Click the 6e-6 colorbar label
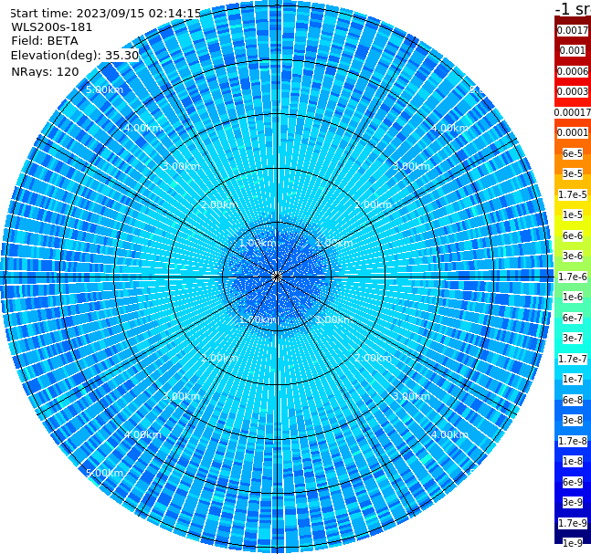 573,235
